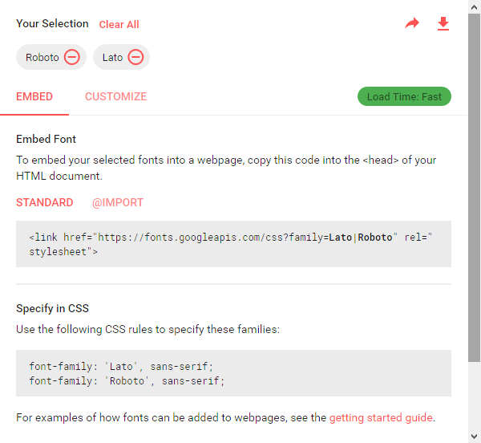The height and width of the screenshot is (443, 481).
Task: Open the CUSTOMIZE tab
Action: tap(116, 96)
